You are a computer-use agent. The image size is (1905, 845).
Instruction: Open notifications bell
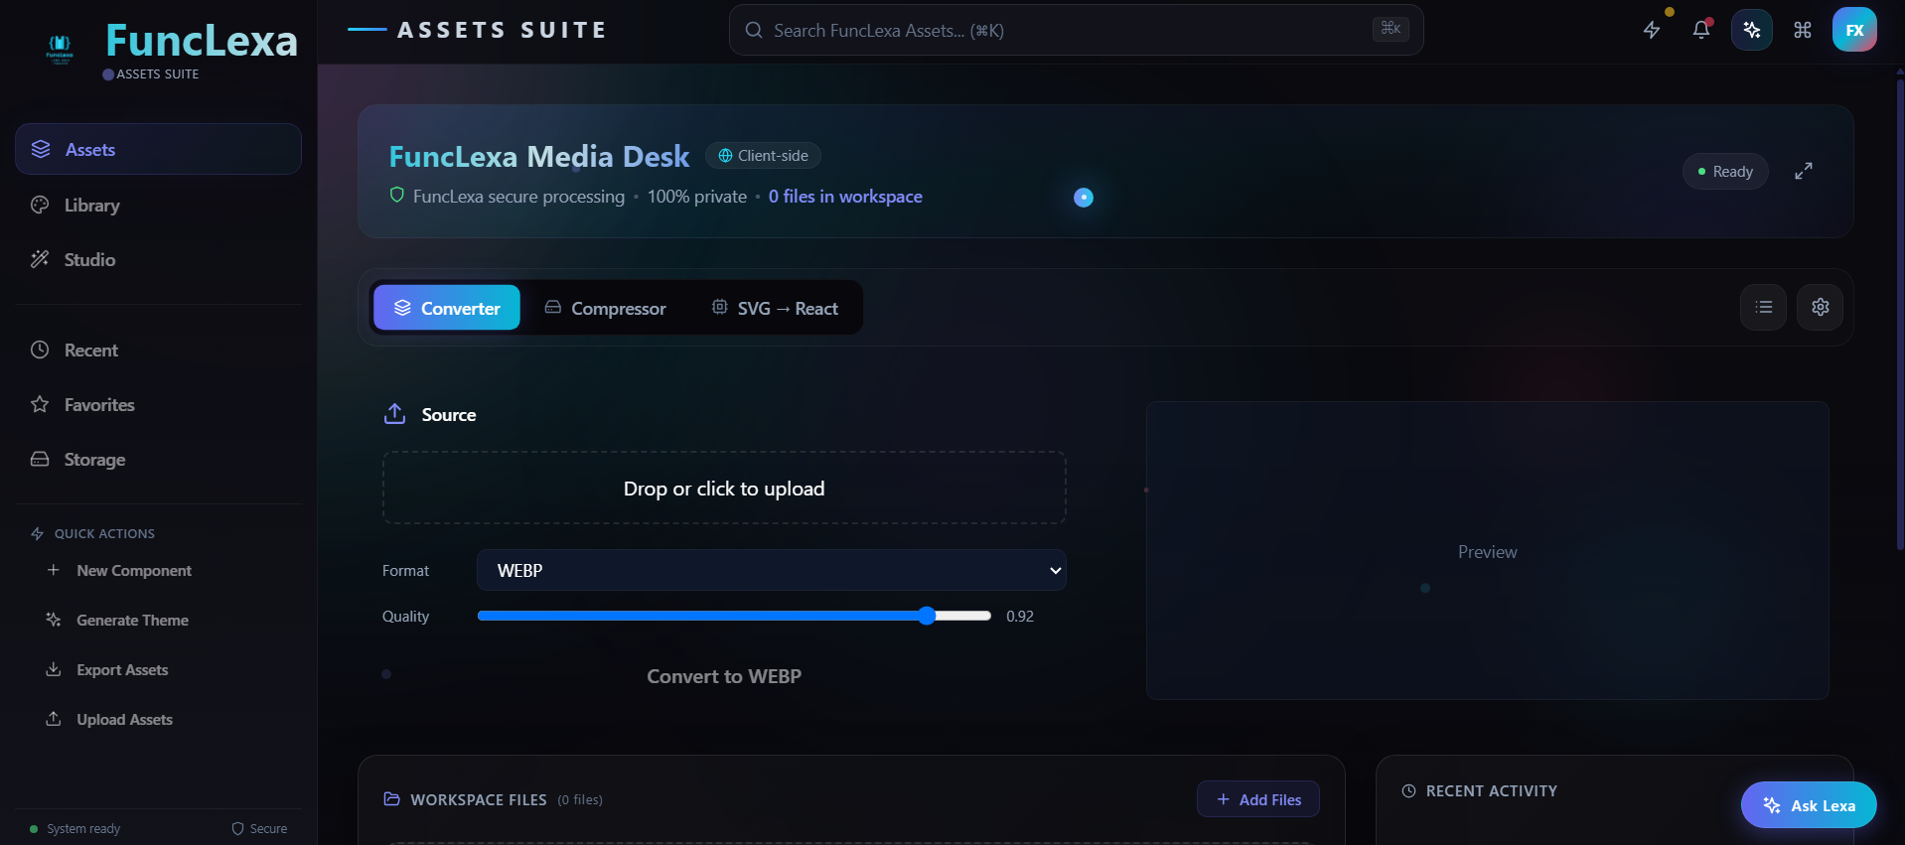[x=1701, y=30]
